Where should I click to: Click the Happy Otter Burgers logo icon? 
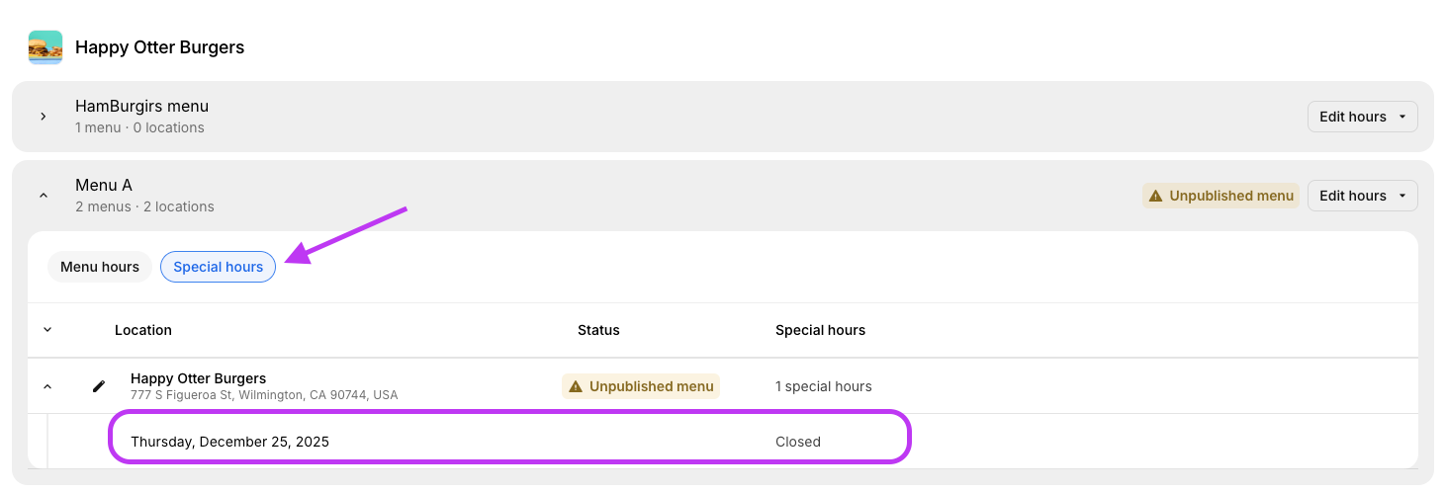(45, 47)
